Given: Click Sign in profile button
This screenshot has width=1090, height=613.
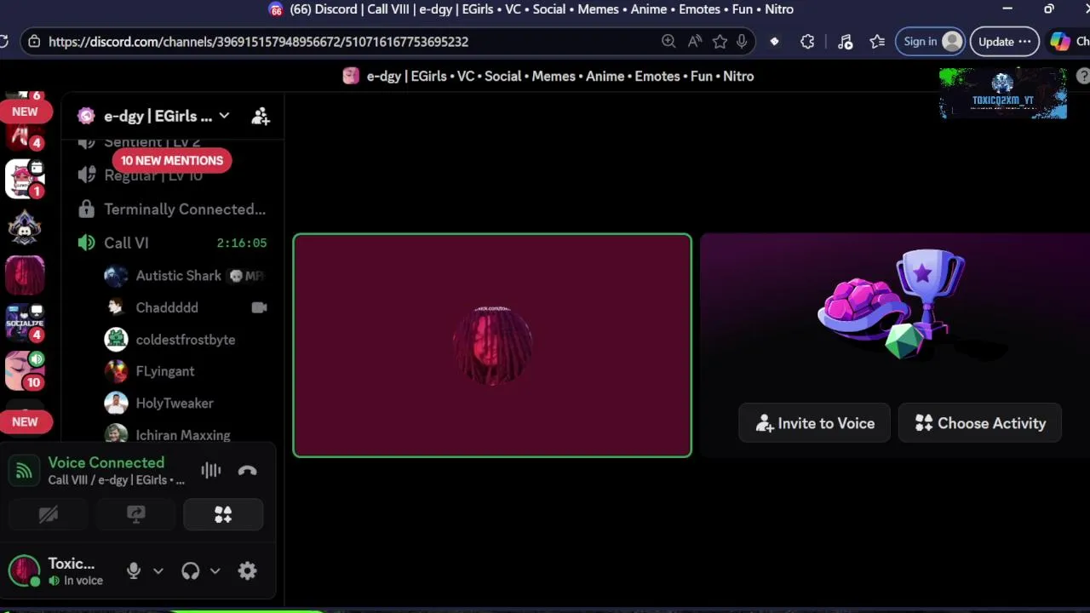Looking at the screenshot, I should tap(932, 42).
